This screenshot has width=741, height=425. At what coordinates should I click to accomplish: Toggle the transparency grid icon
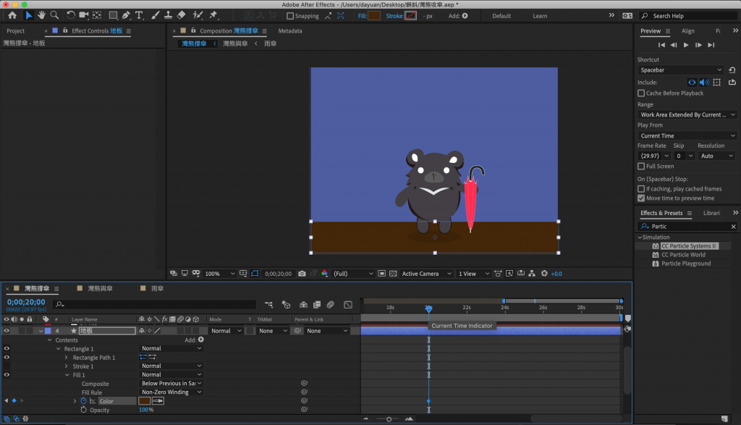pyautogui.click(x=393, y=274)
